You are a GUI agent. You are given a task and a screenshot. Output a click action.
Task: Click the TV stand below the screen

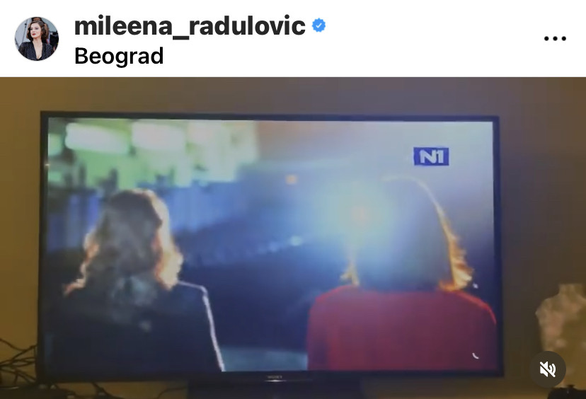pyautogui.click(x=275, y=390)
